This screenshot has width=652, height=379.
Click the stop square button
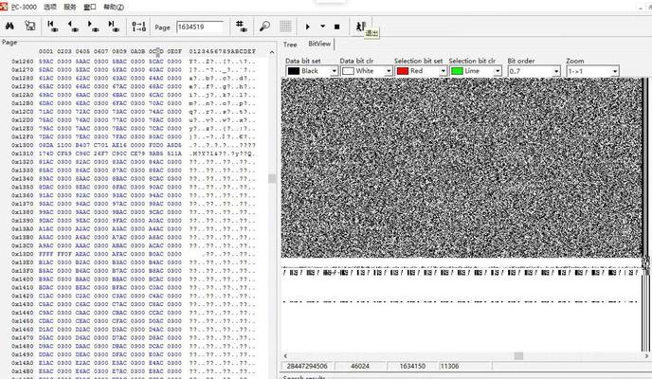pyautogui.click(x=336, y=27)
